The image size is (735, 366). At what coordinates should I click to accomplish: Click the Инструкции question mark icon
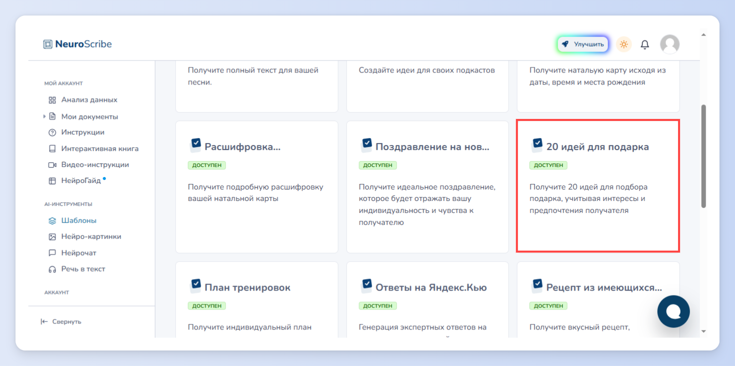(x=52, y=132)
